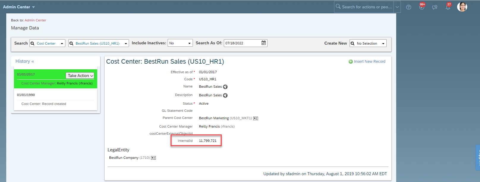
Task: Open details card icon for BestRun Company
Action: click(153, 158)
